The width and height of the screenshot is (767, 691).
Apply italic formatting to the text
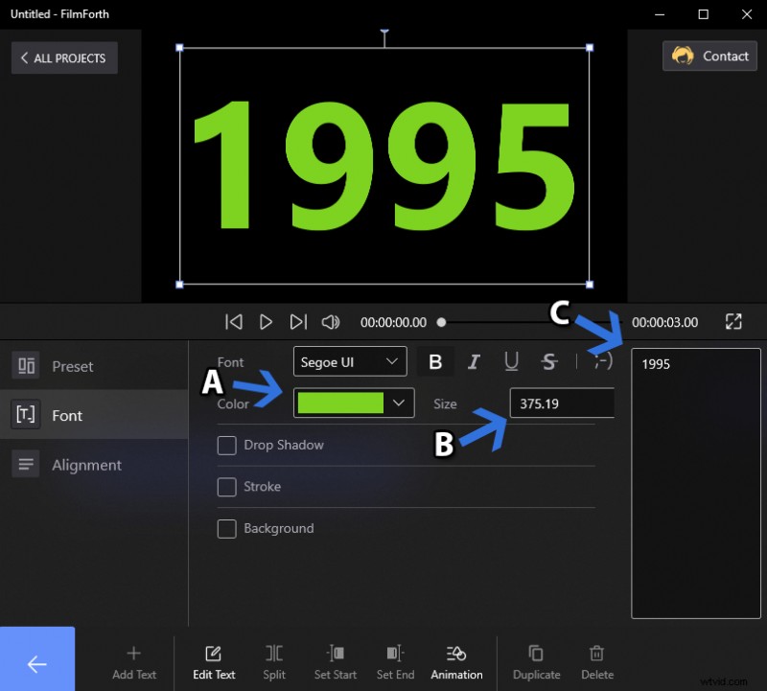pyautogui.click(x=474, y=361)
